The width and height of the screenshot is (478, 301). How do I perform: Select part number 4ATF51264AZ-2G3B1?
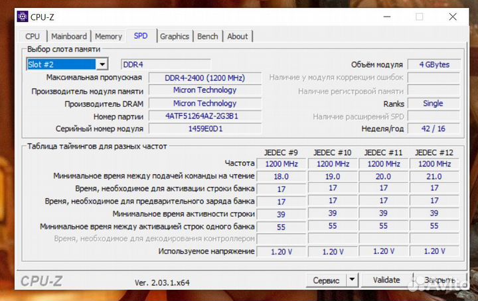coord(205,116)
